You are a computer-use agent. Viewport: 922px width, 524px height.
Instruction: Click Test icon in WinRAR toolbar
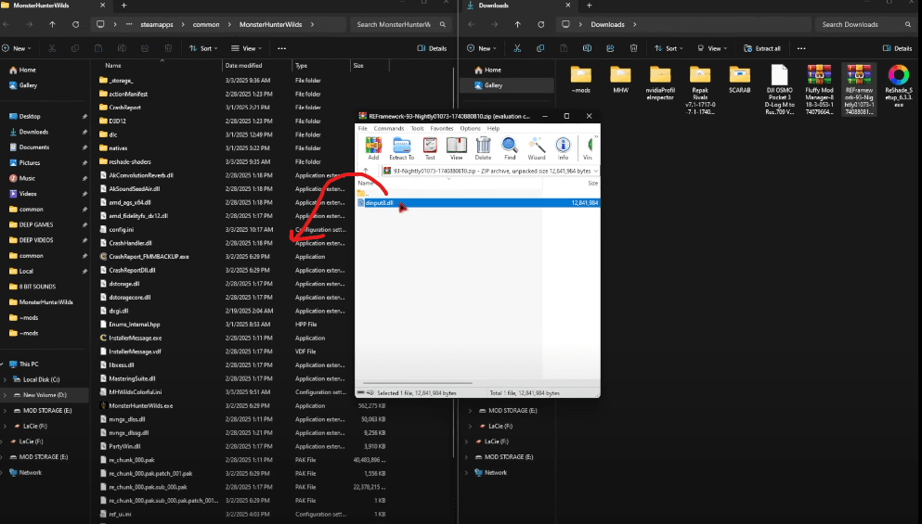pyautogui.click(x=430, y=148)
